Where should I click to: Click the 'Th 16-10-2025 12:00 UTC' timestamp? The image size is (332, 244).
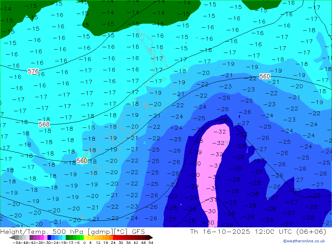click(x=241, y=232)
